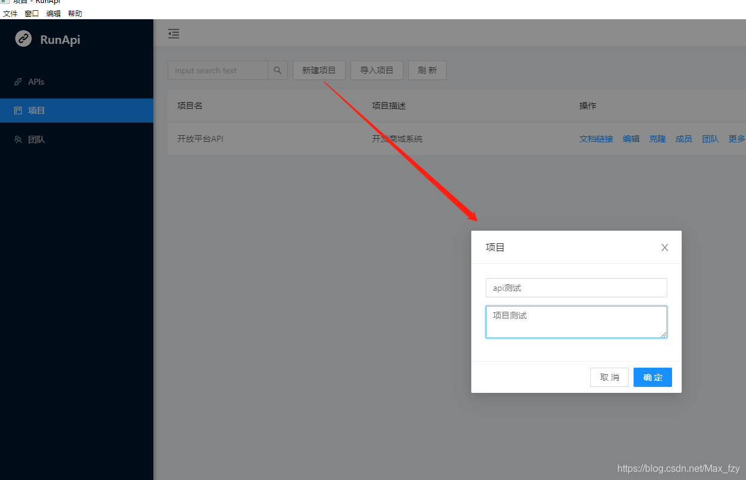Image resolution: width=746 pixels, height=480 pixels.
Task: Click the 导入项目 button
Action: (376, 70)
